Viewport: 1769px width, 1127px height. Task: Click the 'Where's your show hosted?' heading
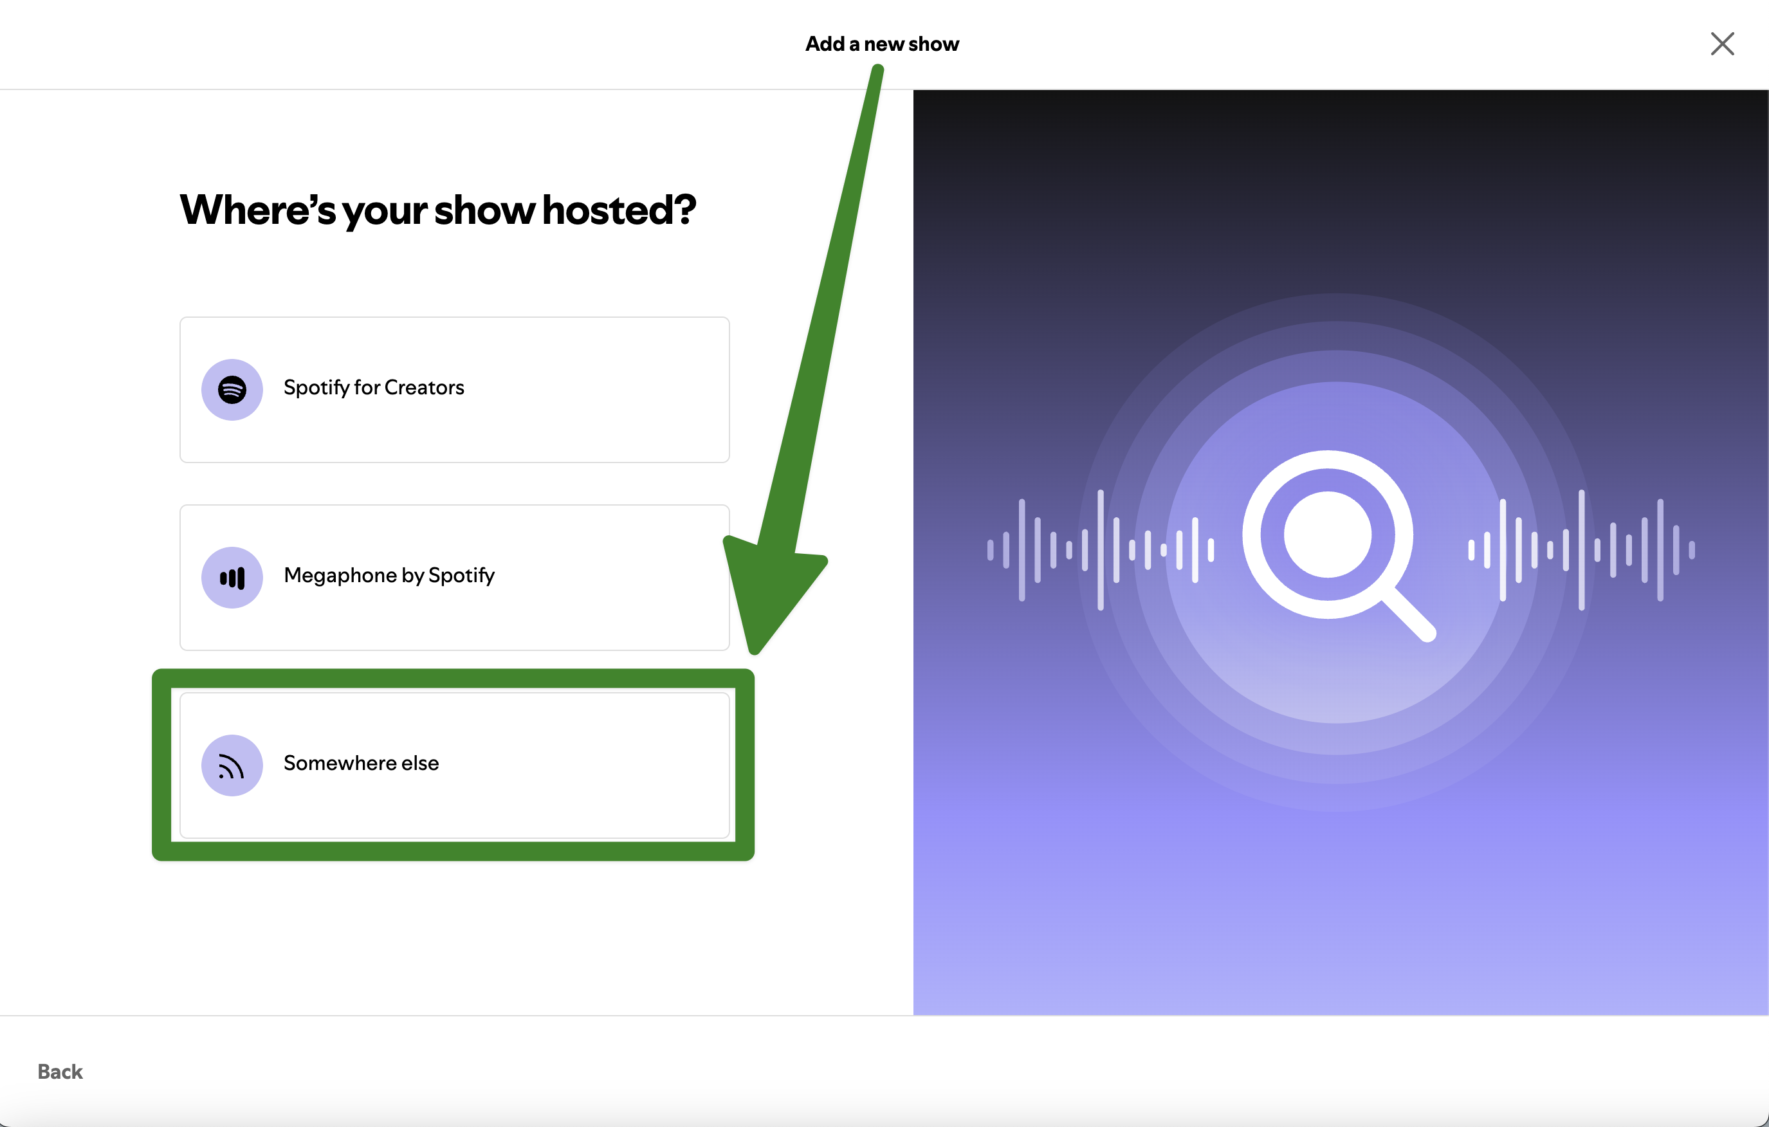tap(437, 210)
